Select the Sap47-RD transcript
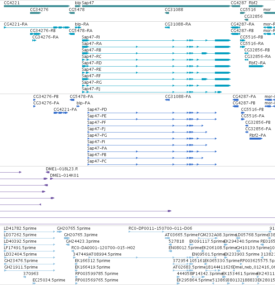 [x=156, y=66]
